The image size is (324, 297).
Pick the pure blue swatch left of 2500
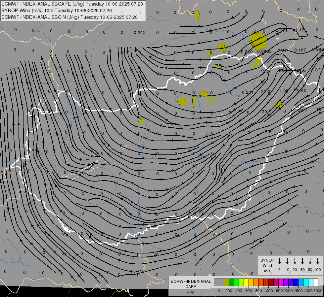tap(296, 282)
